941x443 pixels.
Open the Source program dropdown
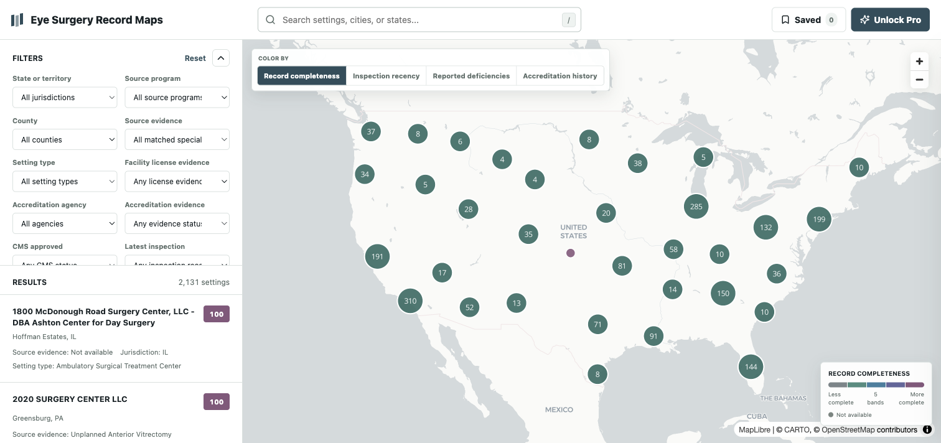(x=177, y=98)
